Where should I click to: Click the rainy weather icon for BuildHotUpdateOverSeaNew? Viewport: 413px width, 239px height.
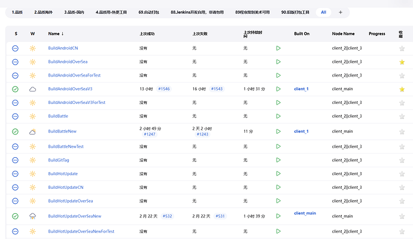click(x=33, y=216)
